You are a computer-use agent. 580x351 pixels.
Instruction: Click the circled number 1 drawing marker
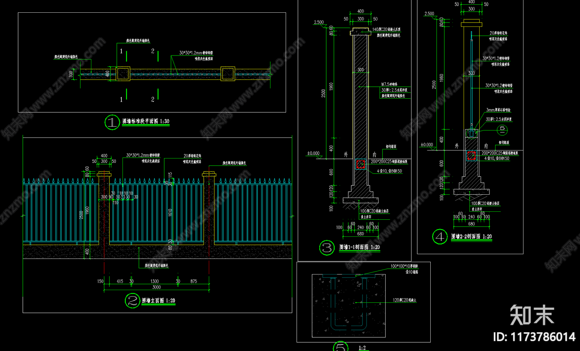point(112,122)
